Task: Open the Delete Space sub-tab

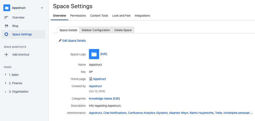Action: 123,30
